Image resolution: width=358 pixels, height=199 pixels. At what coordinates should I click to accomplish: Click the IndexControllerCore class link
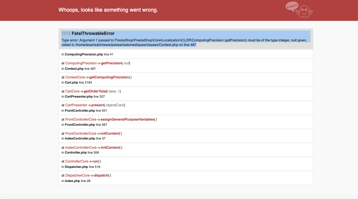[x=81, y=148]
